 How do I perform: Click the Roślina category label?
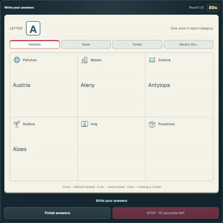29,124
